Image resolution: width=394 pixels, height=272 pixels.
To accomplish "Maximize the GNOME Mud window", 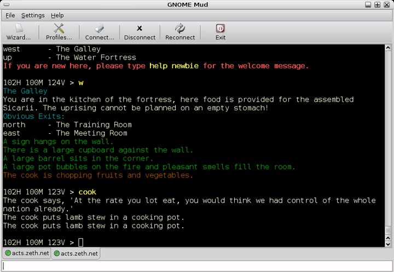I will 378,5.
